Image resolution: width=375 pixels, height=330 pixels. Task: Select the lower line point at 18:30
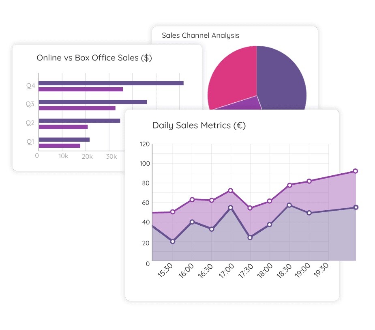(x=289, y=205)
